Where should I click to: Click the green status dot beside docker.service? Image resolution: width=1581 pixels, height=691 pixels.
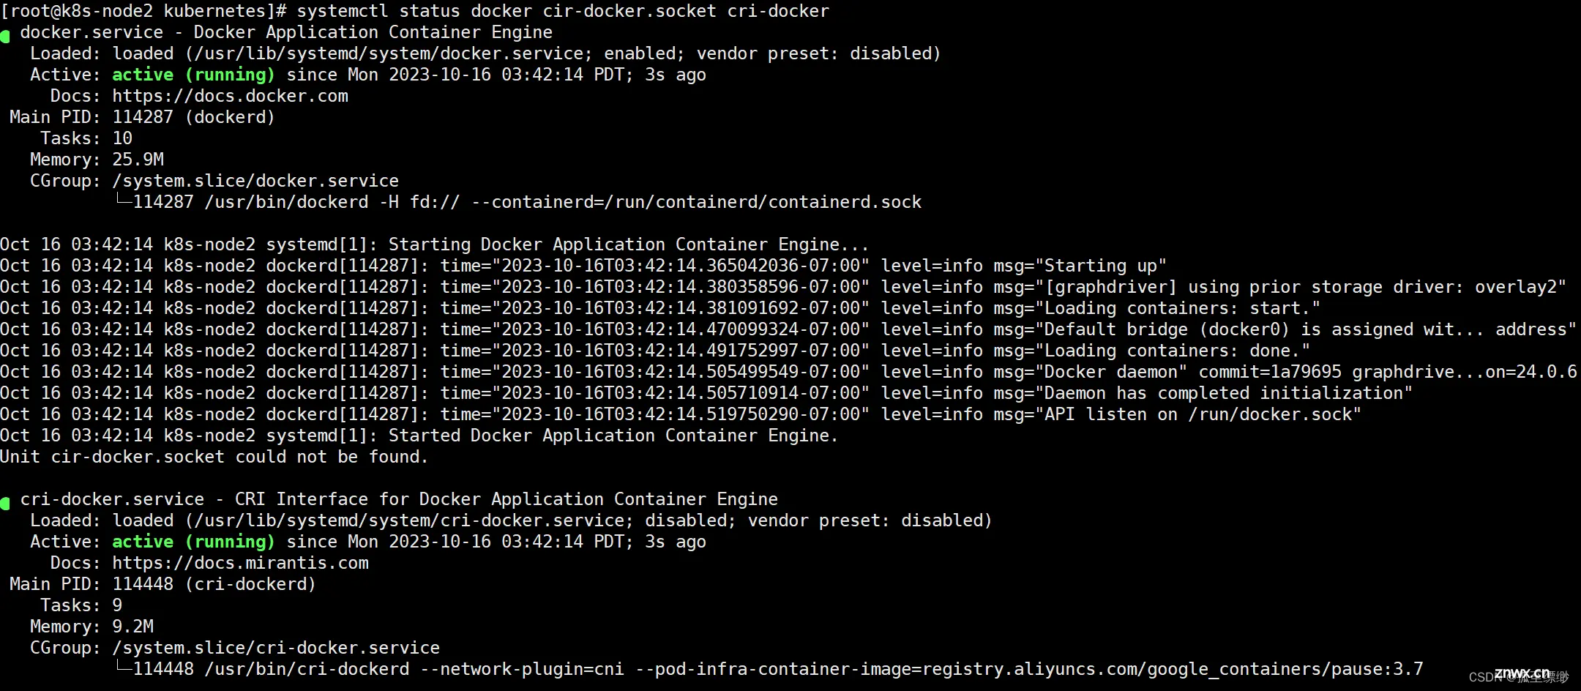click(x=5, y=36)
